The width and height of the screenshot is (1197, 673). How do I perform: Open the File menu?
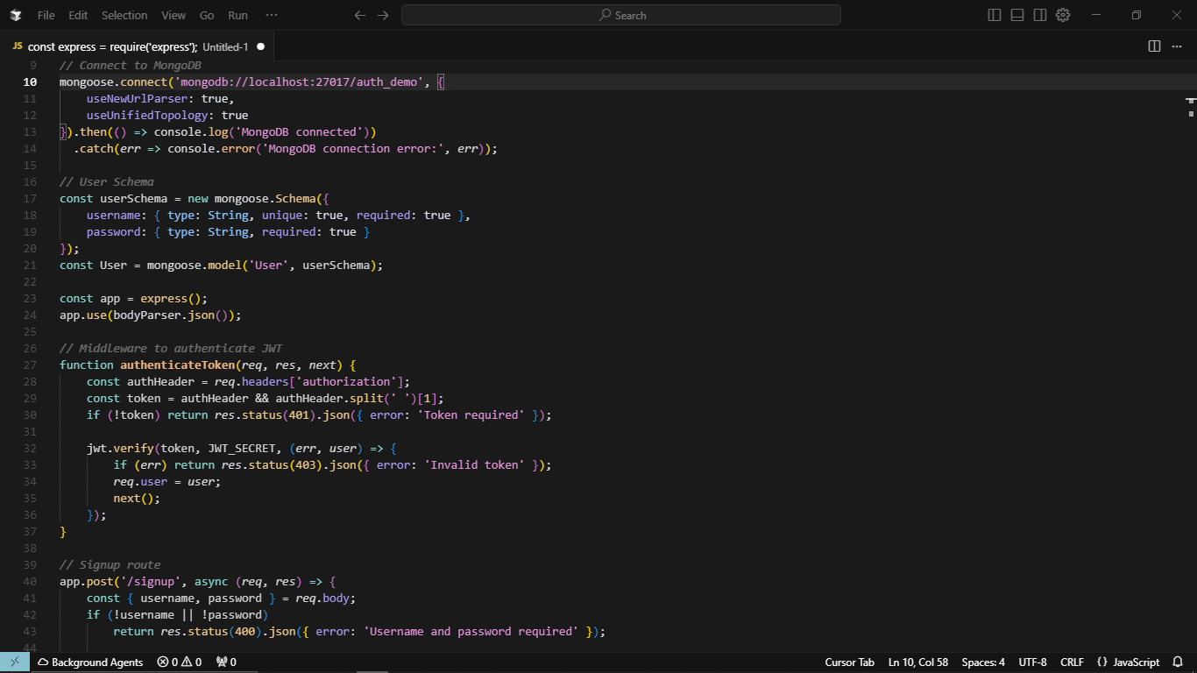coord(46,15)
